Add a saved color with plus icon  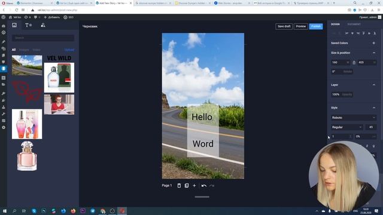pyautogui.click(x=373, y=43)
